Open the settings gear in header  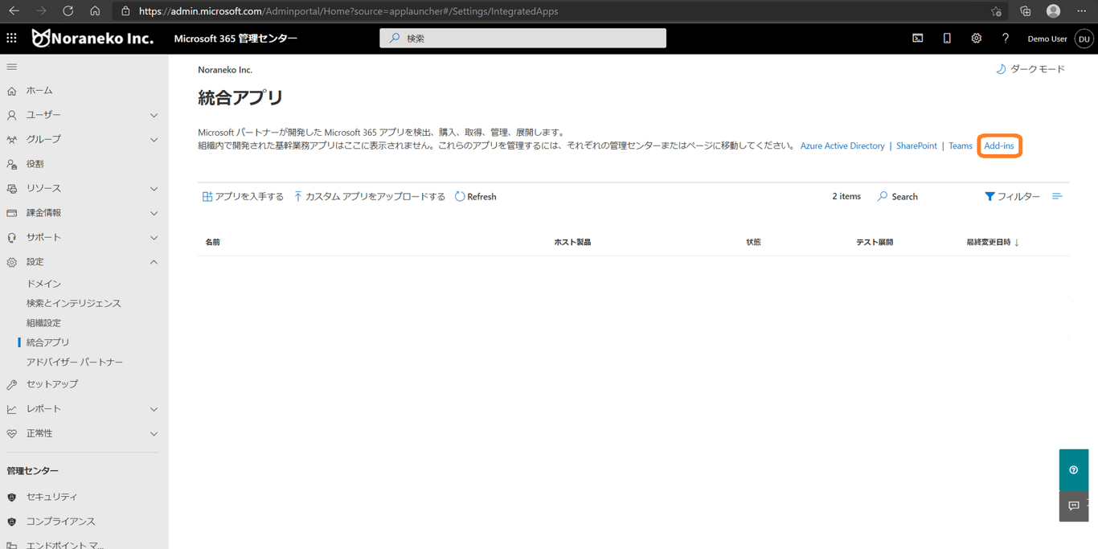tap(976, 38)
